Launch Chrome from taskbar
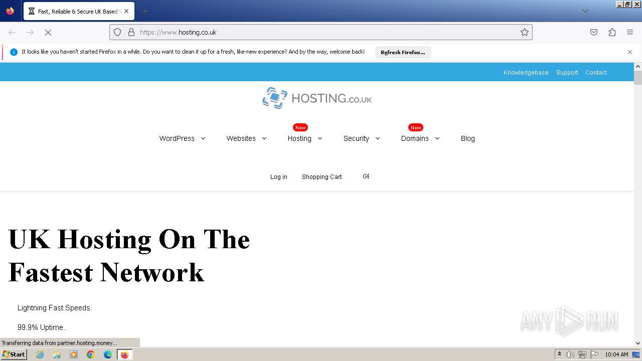The image size is (642, 361). (x=91, y=354)
